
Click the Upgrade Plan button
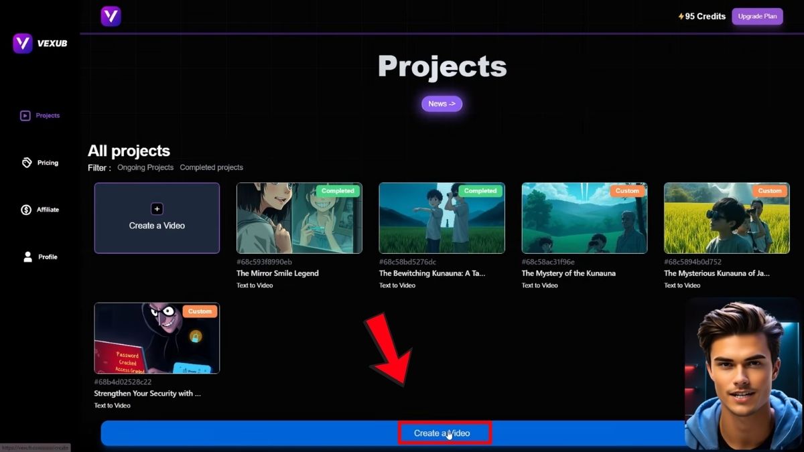(757, 16)
